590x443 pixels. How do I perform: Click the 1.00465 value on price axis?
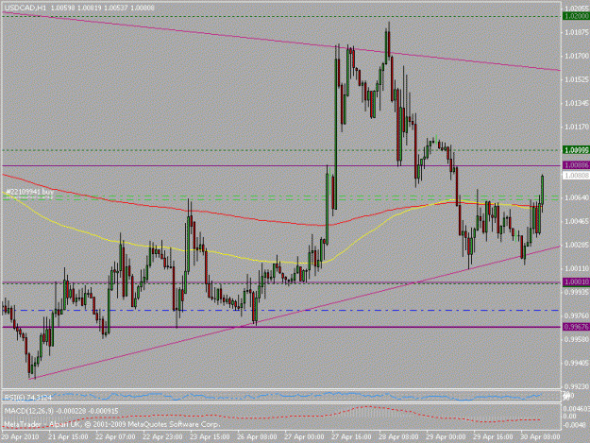pyautogui.click(x=577, y=221)
